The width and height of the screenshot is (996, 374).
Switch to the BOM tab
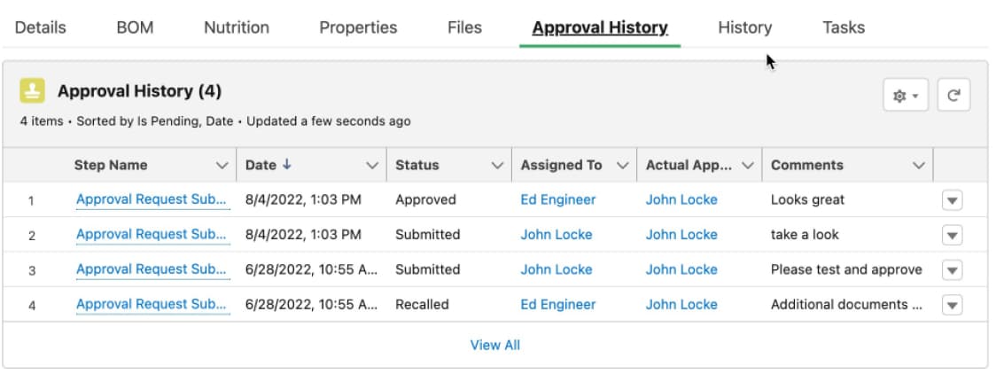[135, 27]
